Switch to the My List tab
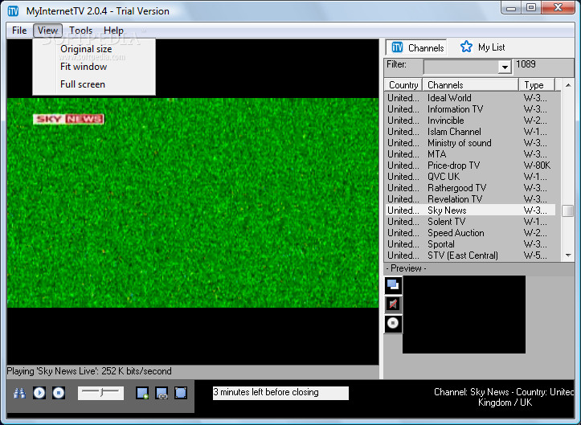 (x=482, y=47)
